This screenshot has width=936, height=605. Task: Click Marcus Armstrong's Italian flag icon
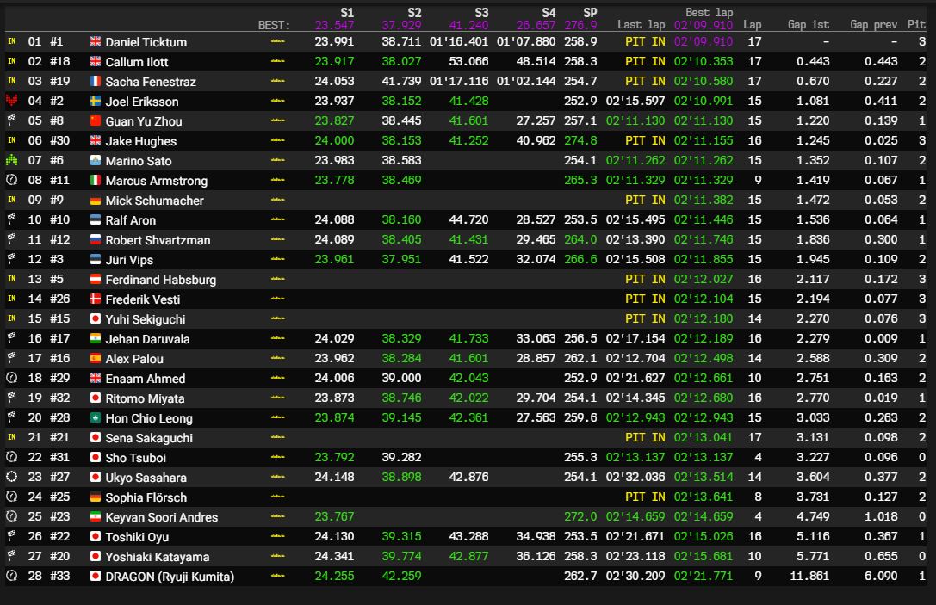tap(96, 180)
